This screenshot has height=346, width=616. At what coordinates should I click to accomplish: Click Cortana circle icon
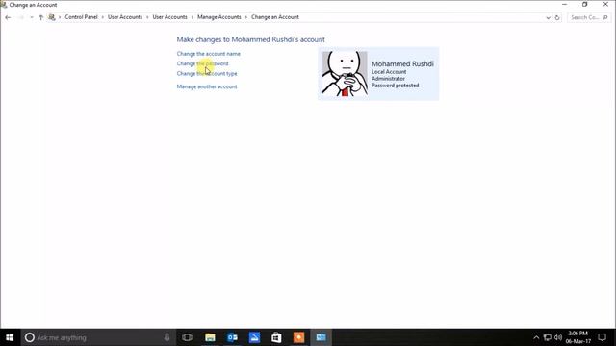tap(30, 337)
